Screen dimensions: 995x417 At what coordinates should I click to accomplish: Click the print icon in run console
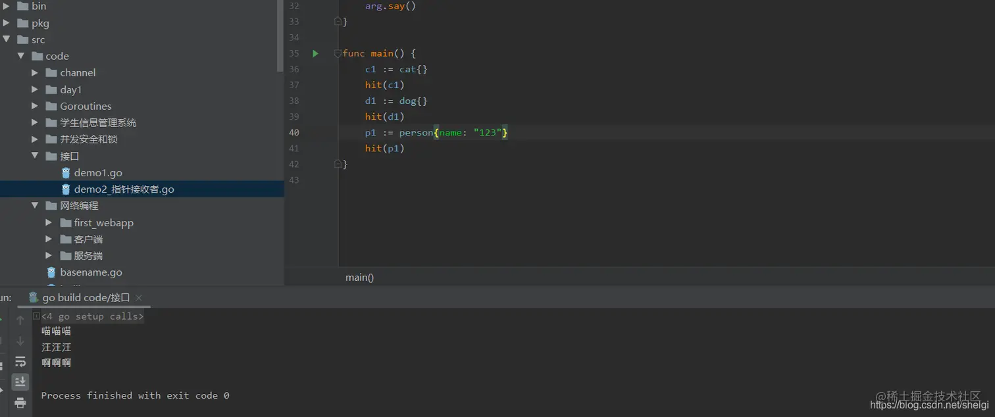(20, 403)
